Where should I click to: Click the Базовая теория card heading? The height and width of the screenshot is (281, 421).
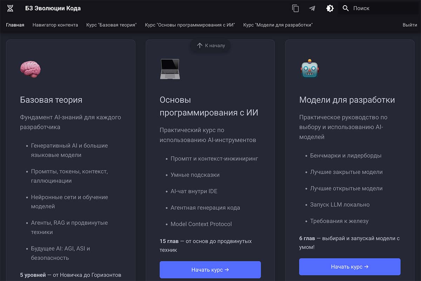[x=51, y=100]
